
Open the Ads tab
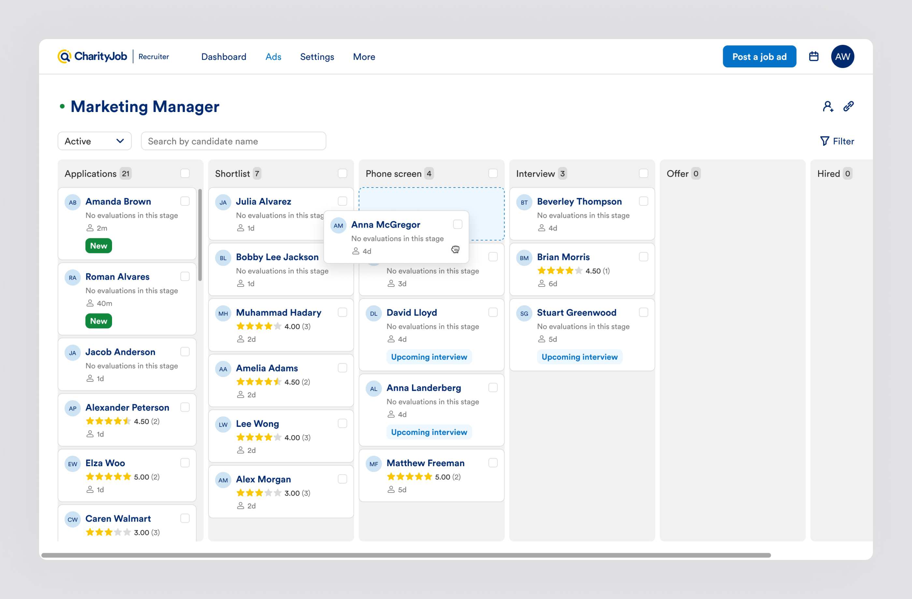(x=273, y=57)
